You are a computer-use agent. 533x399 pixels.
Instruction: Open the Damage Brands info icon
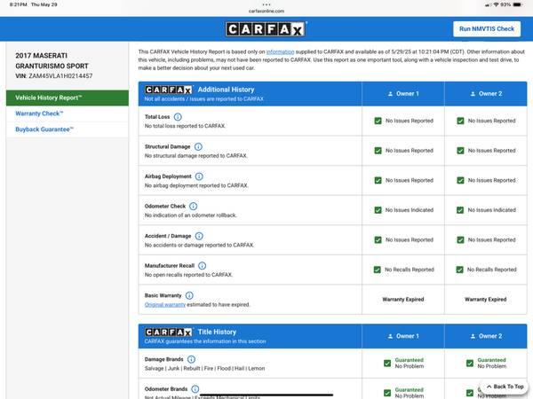(x=191, y=359)
